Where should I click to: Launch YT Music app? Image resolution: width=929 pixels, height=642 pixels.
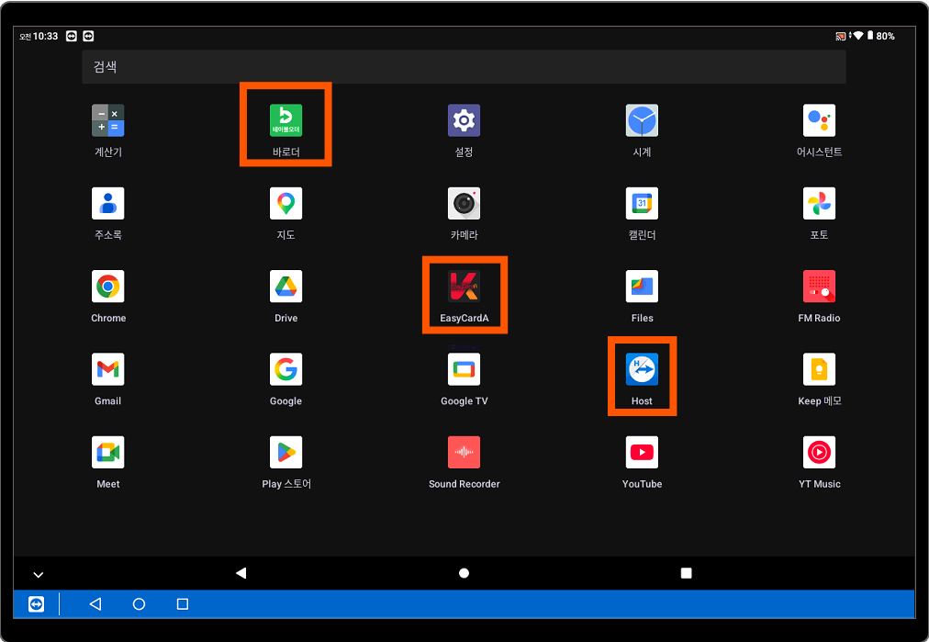pyautogui.click(x=819, y=452)
